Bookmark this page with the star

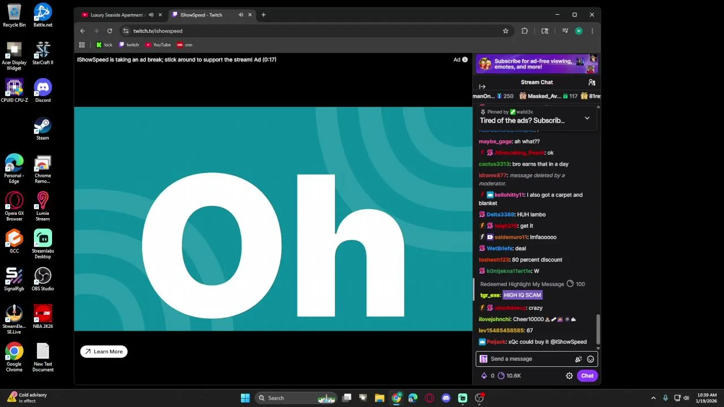(x=506, y=31)
